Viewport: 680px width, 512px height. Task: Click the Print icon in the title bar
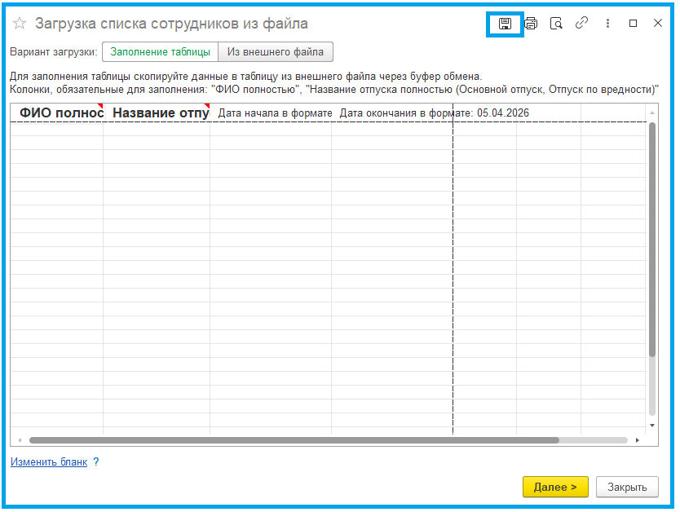(531, 24)
